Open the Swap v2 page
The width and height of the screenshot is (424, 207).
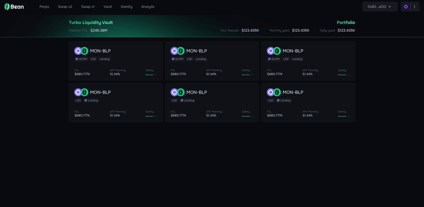tap(65, 7)
